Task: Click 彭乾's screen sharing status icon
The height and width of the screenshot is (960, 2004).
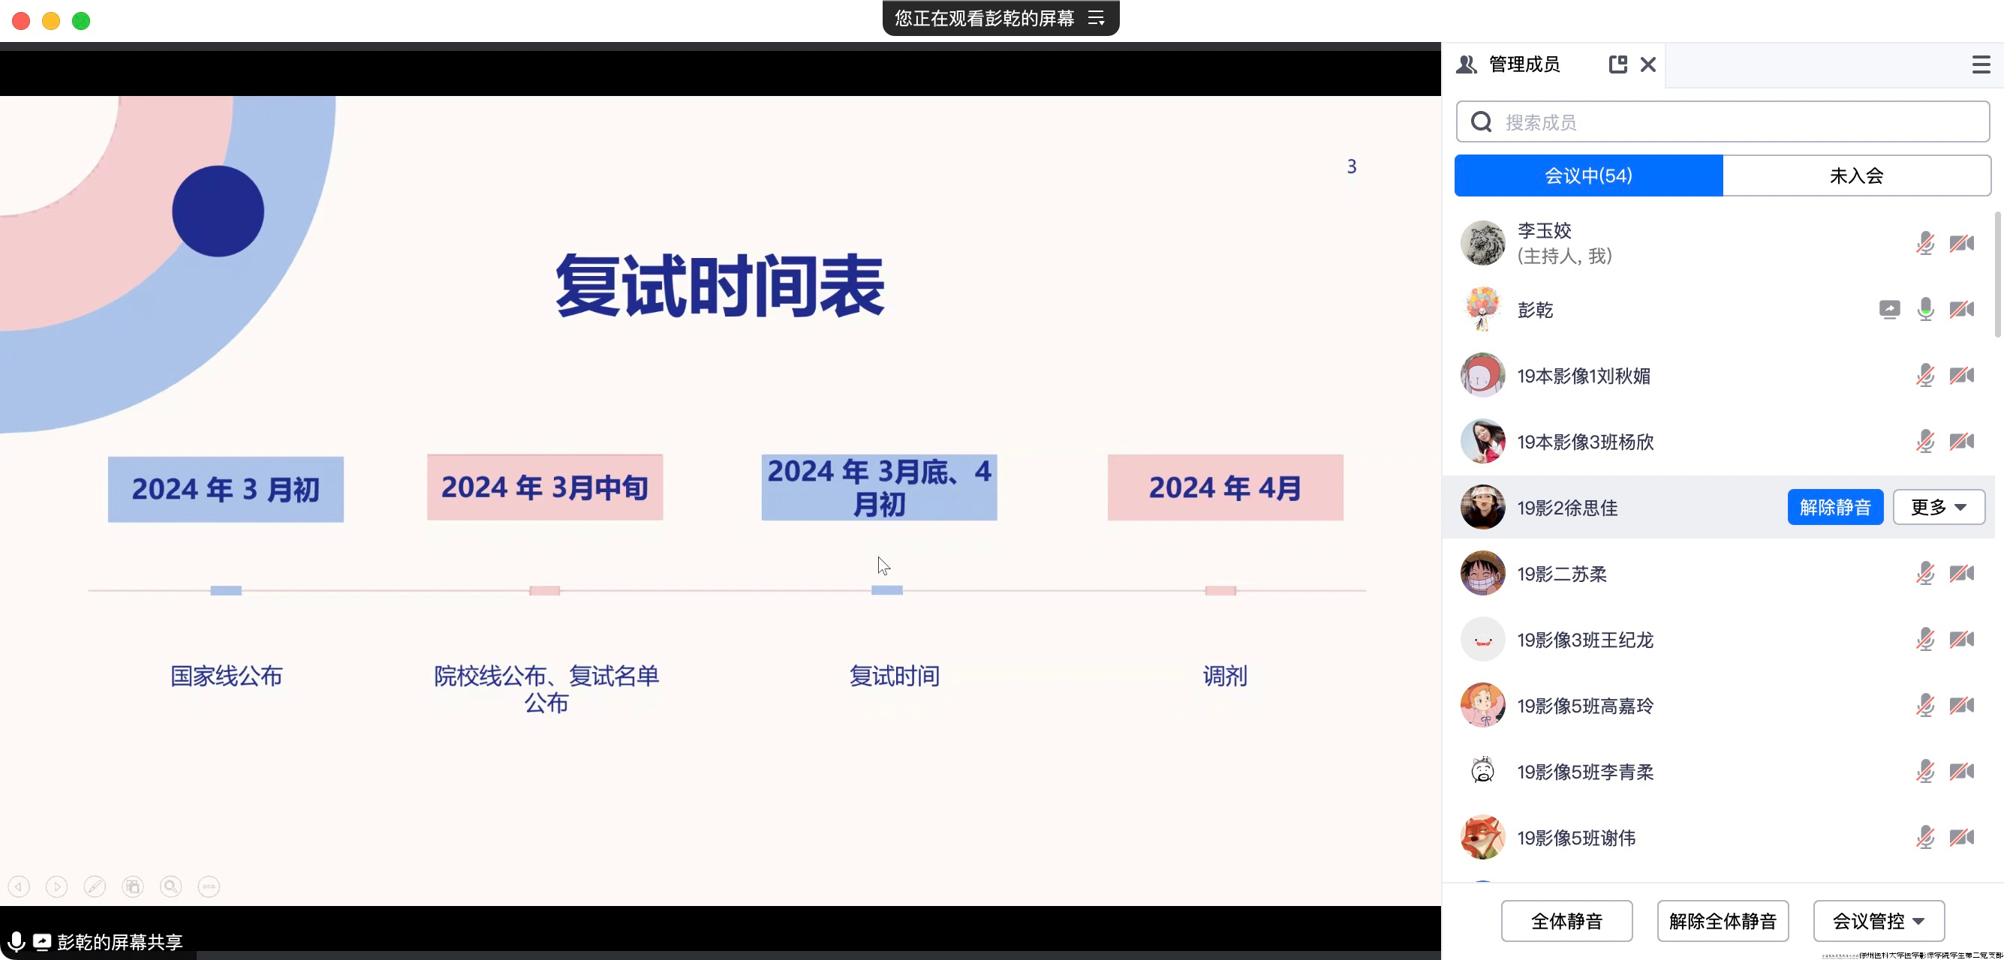Action: [x=1889, y=310]
